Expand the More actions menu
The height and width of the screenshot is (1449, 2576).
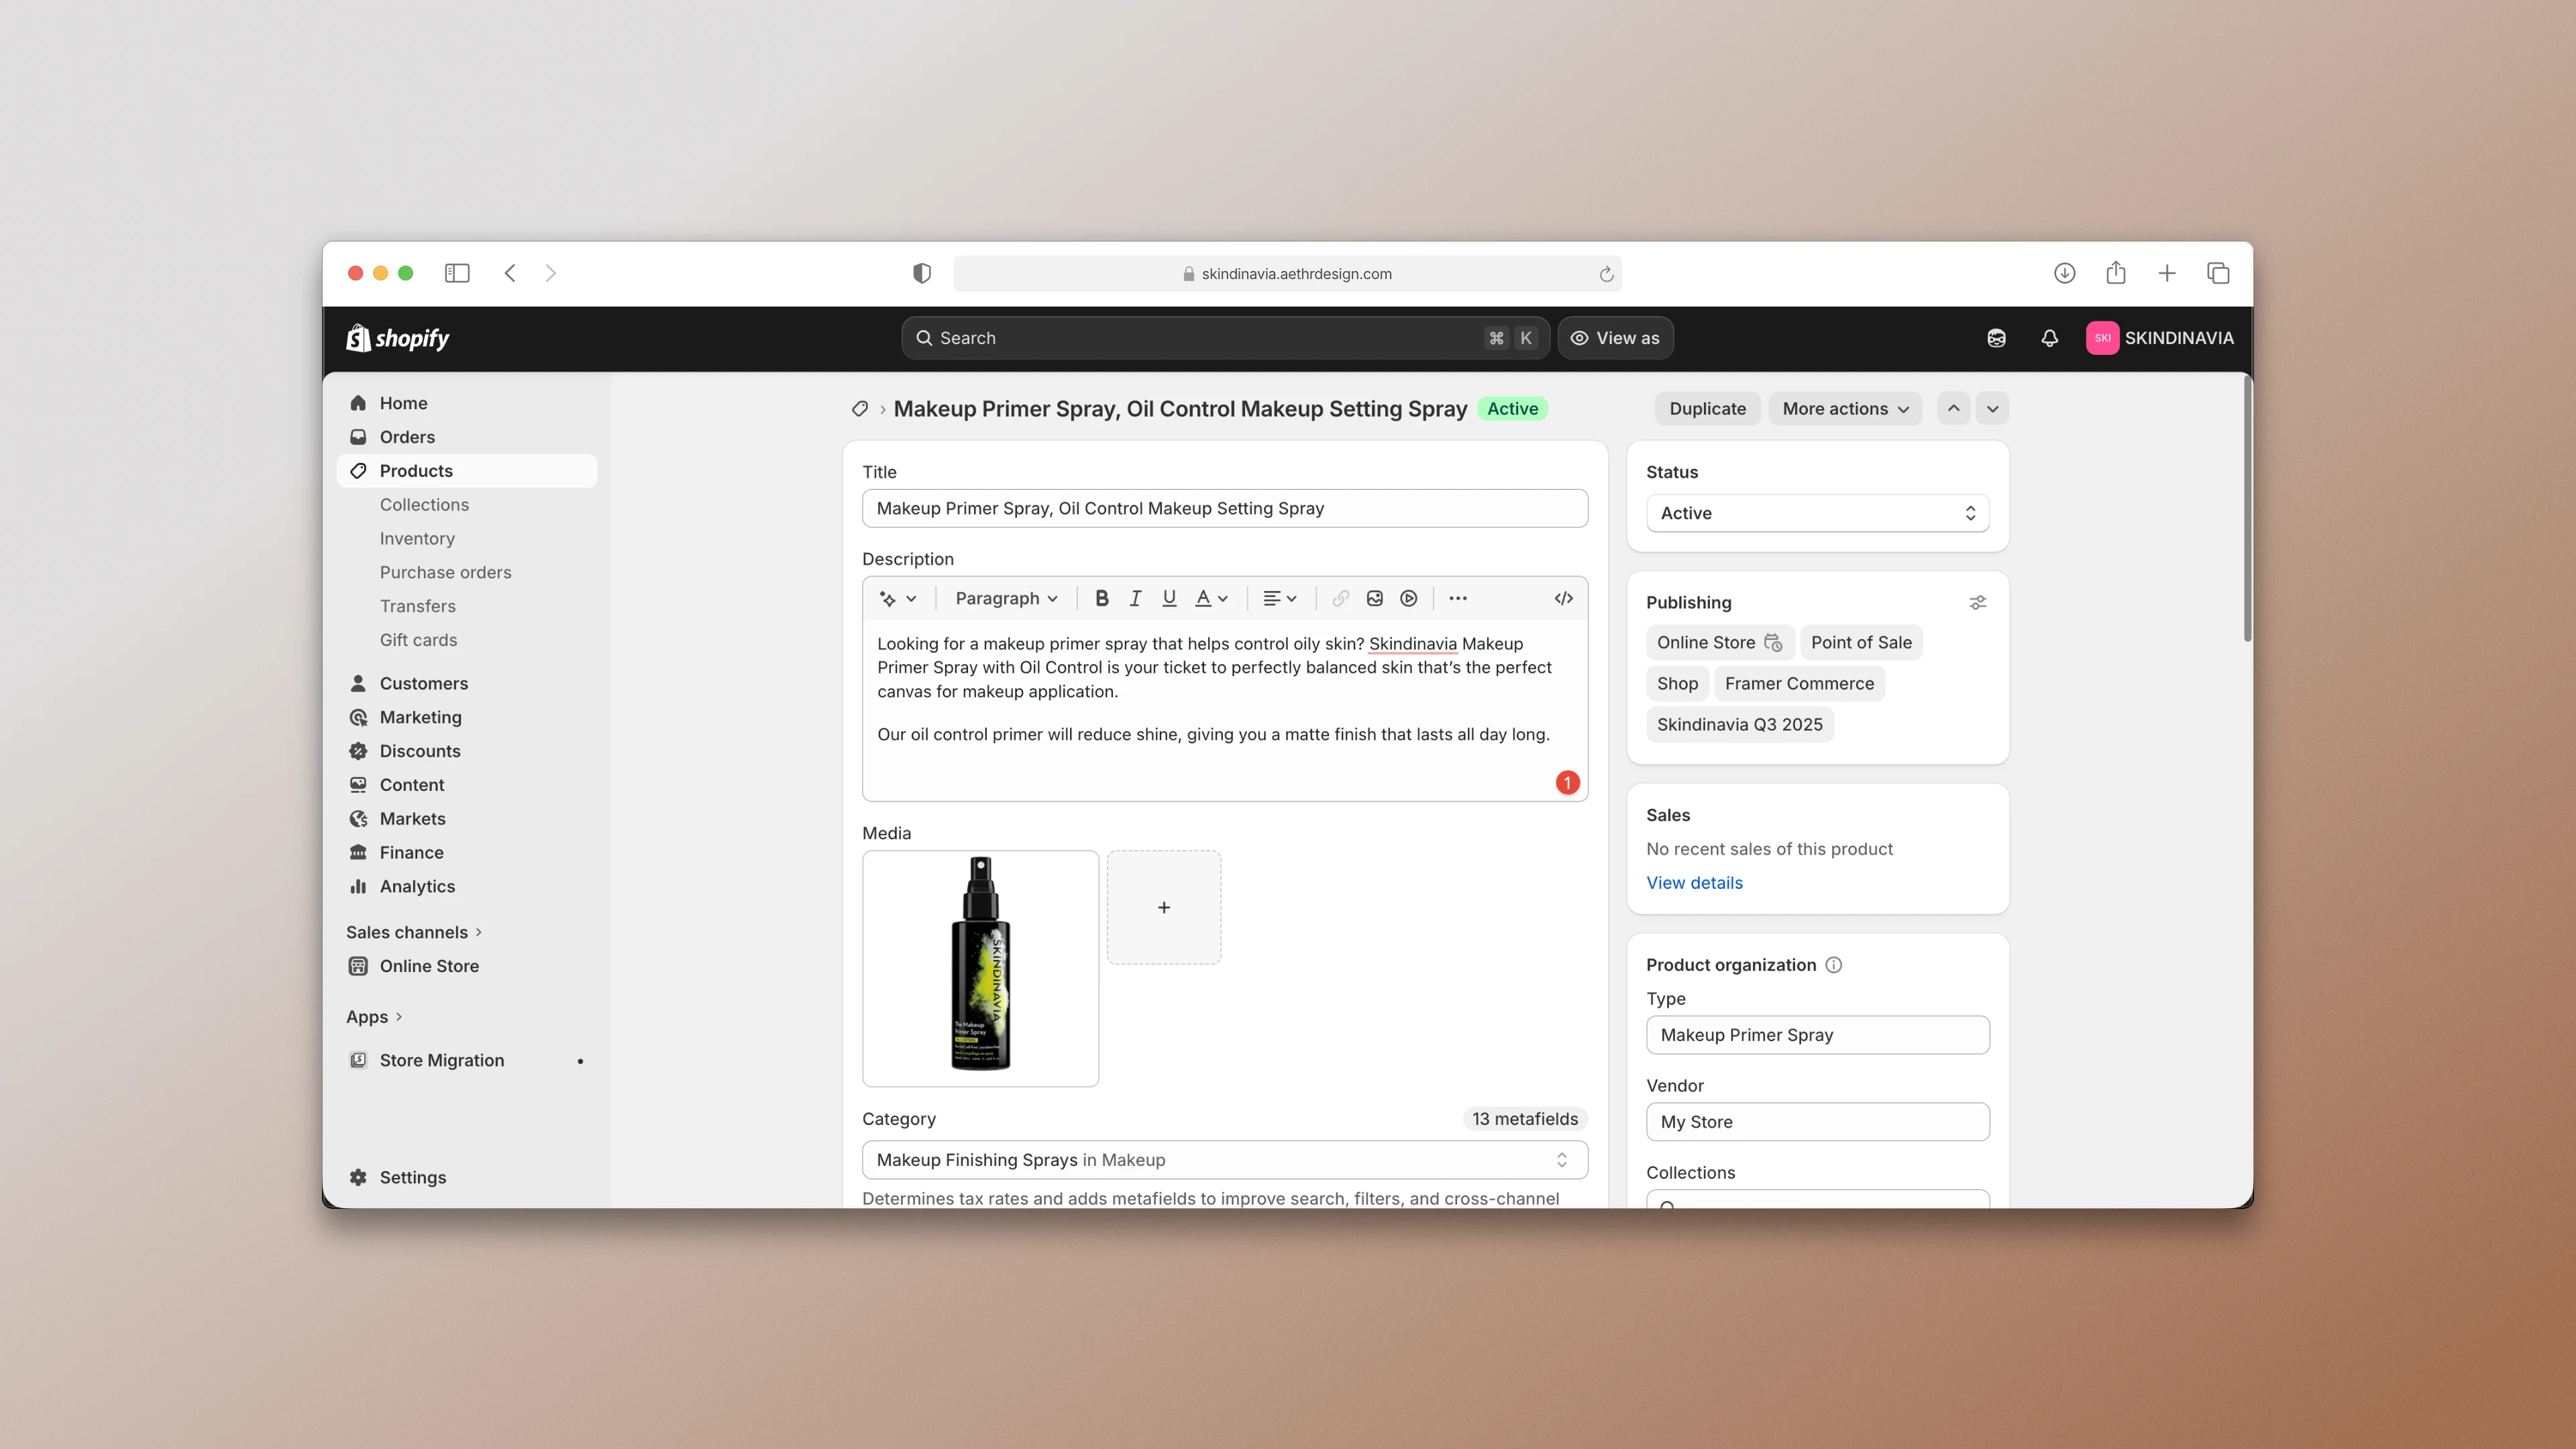coord(1844,408)
